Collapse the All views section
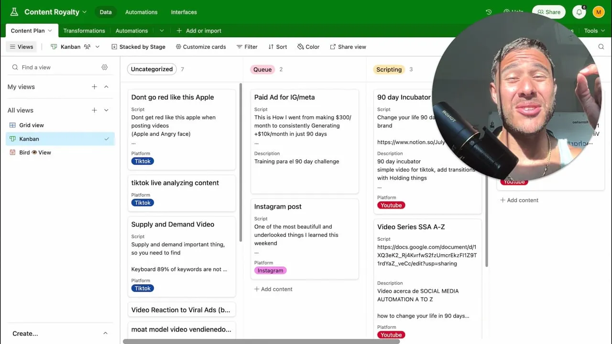 click(106, 110)
